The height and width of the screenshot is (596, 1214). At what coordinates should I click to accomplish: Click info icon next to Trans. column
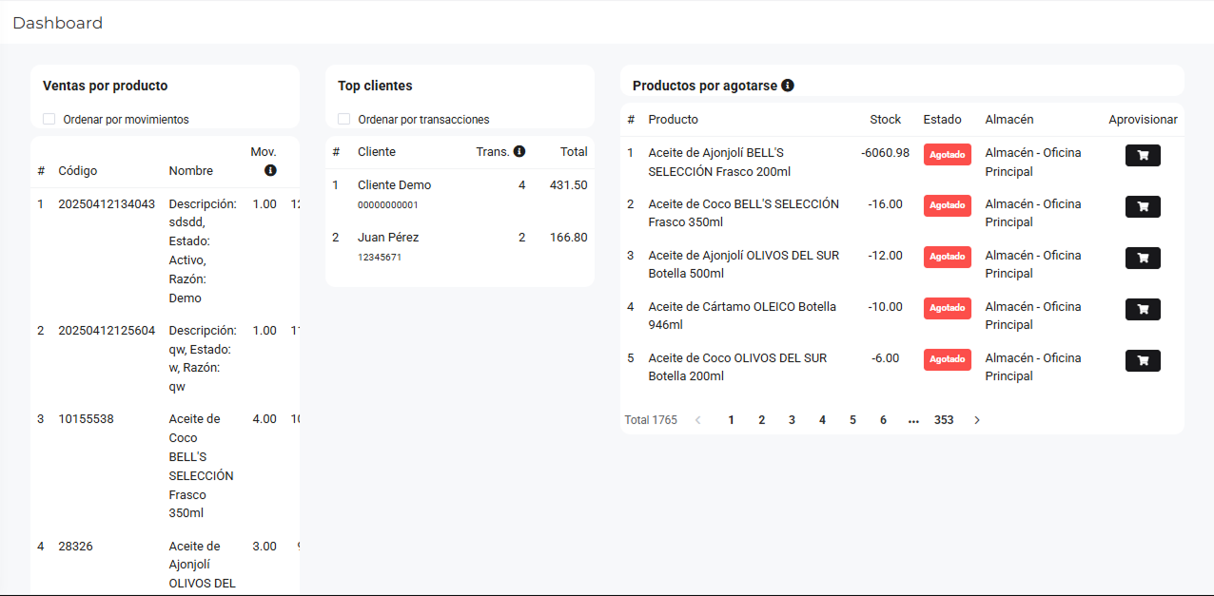click(519, 151)
